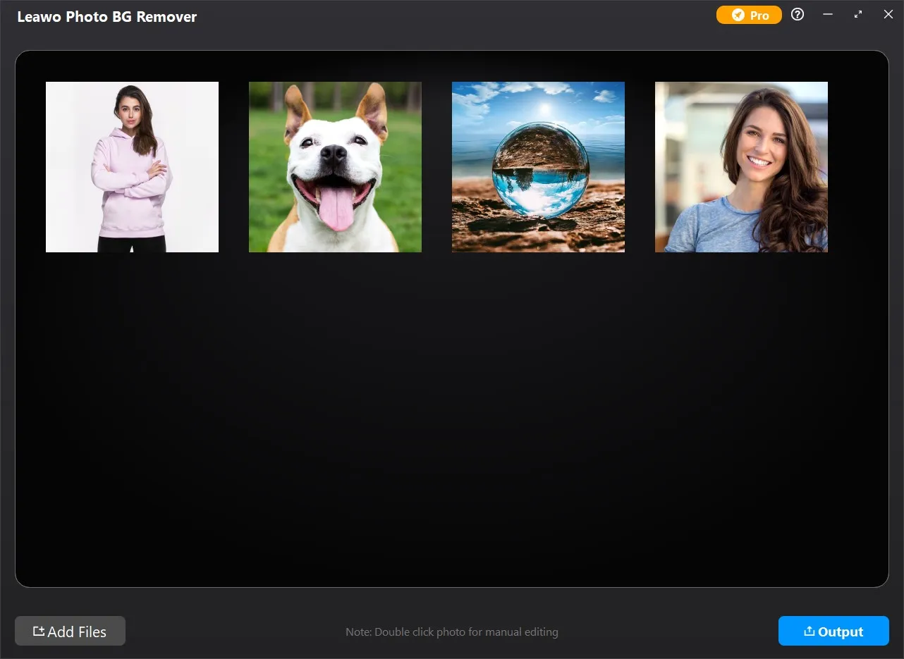
Task: Maximize the application window
Action: (858, 15)
